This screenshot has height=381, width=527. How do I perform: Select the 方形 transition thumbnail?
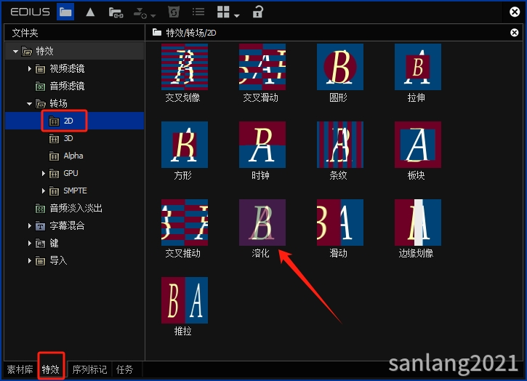[x=184, y=145]
